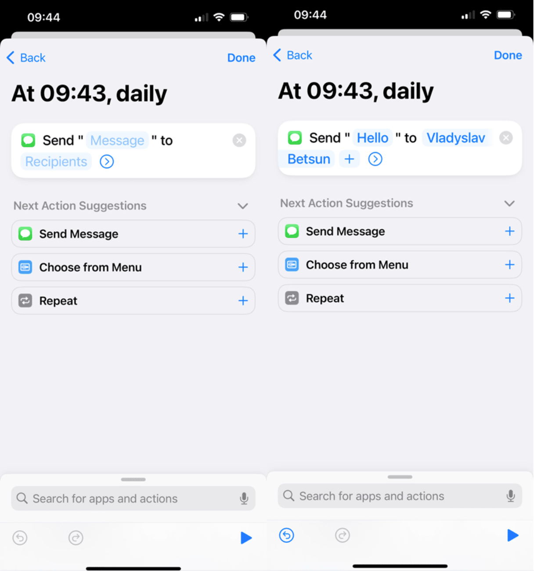Screen dimensions: 534x571
Task: Add the Choose from Menu suggestion on left
Action: coord(243,267)
